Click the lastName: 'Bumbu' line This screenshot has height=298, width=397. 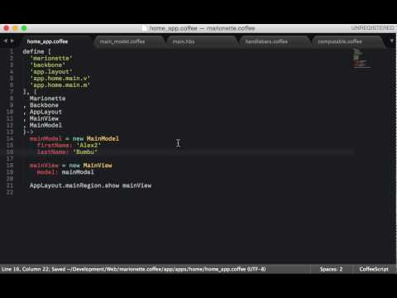(67, 151)
